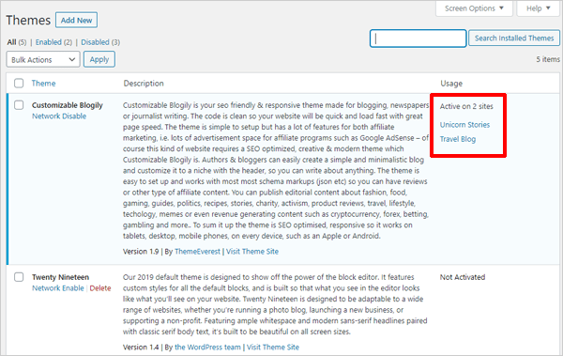Open ThemeEverest author link

coord(197,252)
